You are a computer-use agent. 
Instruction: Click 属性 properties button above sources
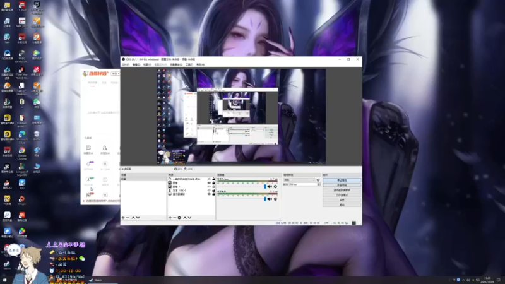point(178,169)
